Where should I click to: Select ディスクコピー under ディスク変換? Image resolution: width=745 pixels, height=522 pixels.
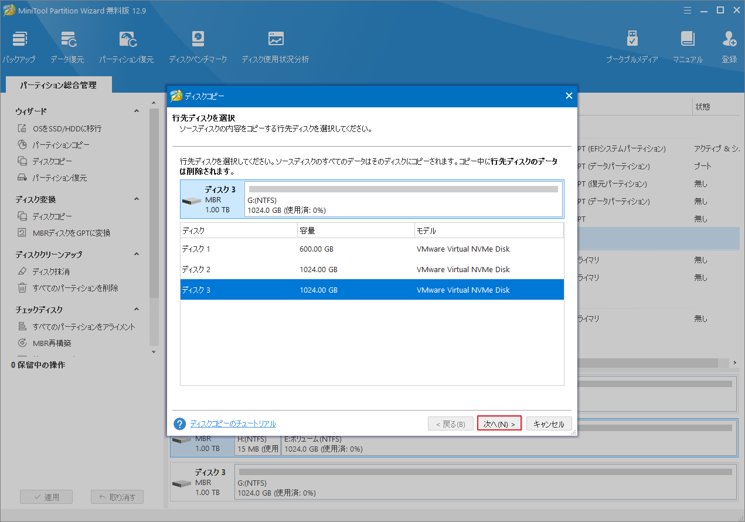(x=45, y=216)
